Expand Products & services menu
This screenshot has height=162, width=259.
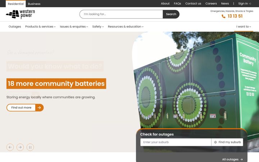pos(40,27)
